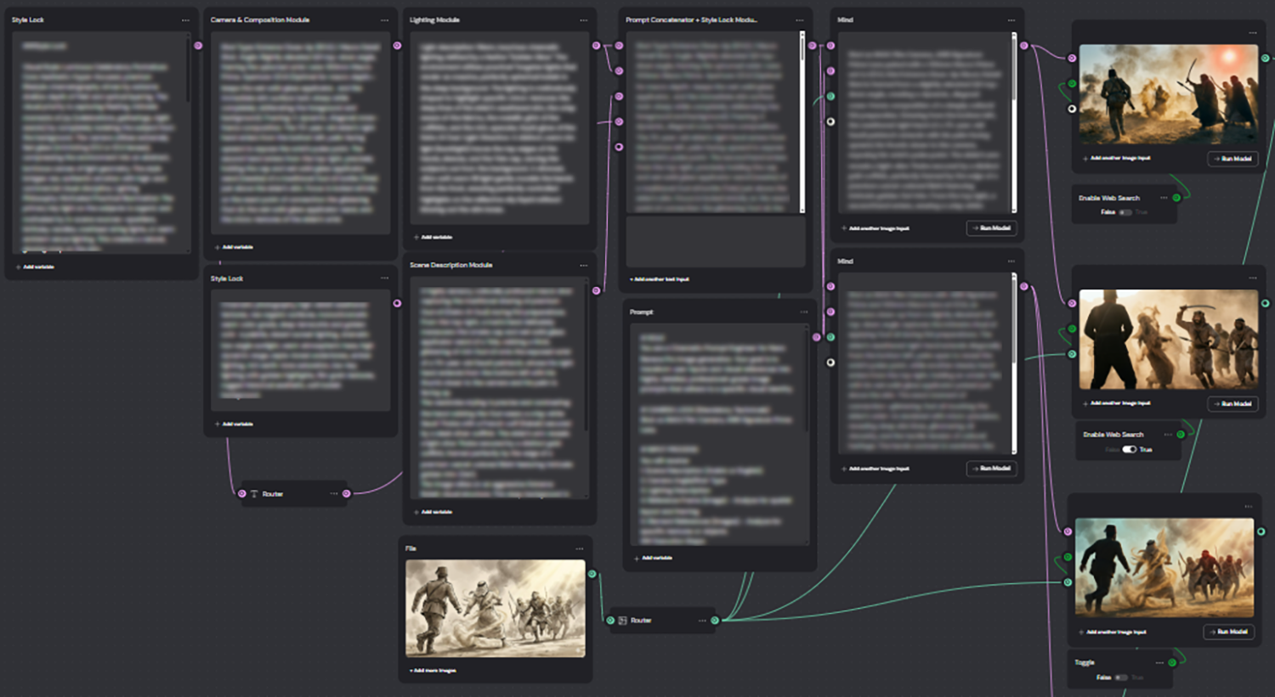Viewport: 1275px width, 697px height.
Task: Add a variable to the Prompt node
Action: click(x=654, y=558)
